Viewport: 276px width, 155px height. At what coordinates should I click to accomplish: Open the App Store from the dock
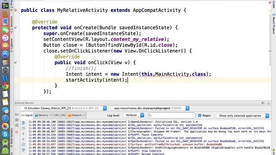[x=5, y=54]
